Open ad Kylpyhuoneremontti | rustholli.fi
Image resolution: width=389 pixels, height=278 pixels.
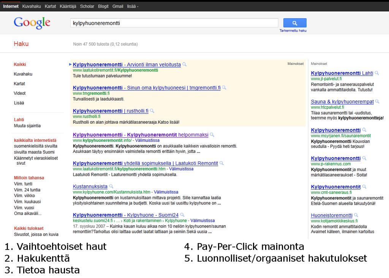point(111,111)
